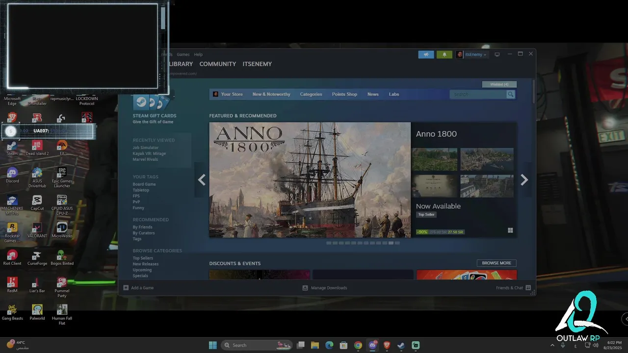
Task: Open Liar's Bar desktop shortcut
Action: click(37, 285)
